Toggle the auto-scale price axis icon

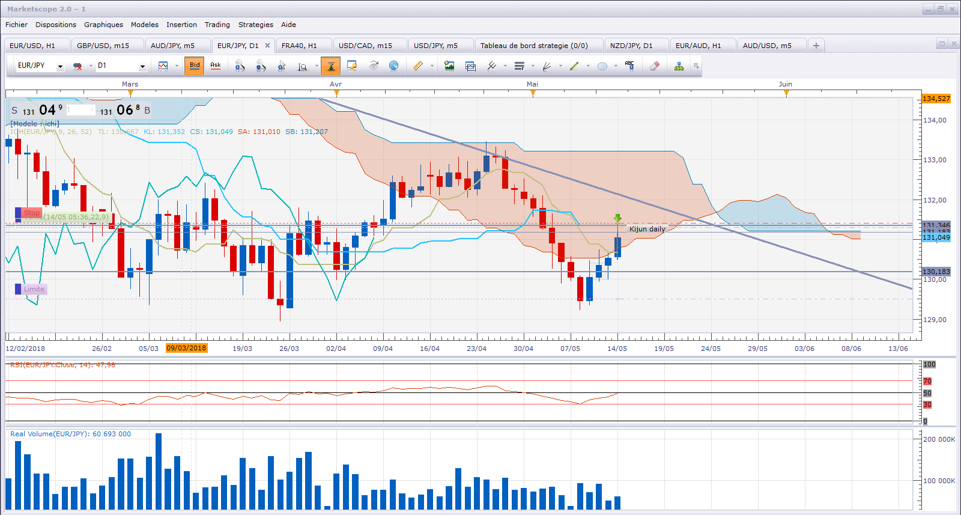click(331, 66)
